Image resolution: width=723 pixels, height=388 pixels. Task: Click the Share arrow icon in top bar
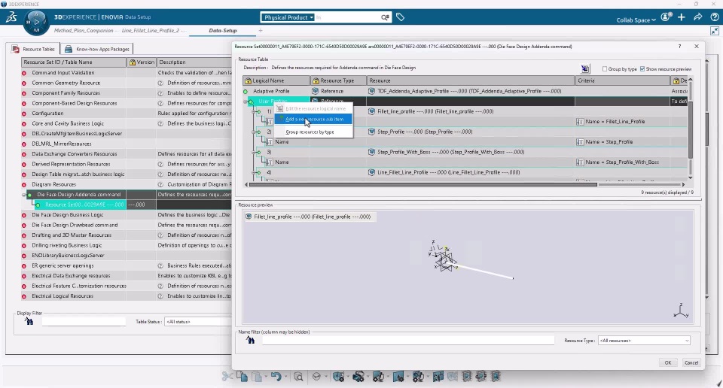698,17
